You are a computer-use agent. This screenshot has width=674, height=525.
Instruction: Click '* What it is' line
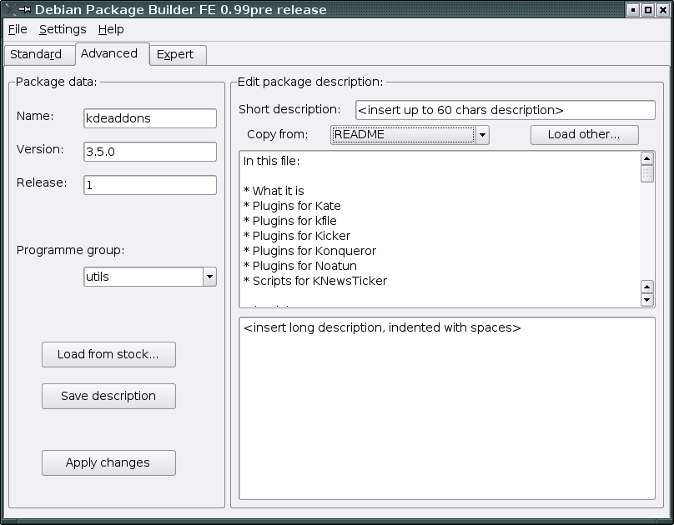[x=274, y=191]
